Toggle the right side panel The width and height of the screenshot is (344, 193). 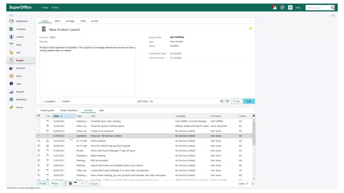point(333,16)
